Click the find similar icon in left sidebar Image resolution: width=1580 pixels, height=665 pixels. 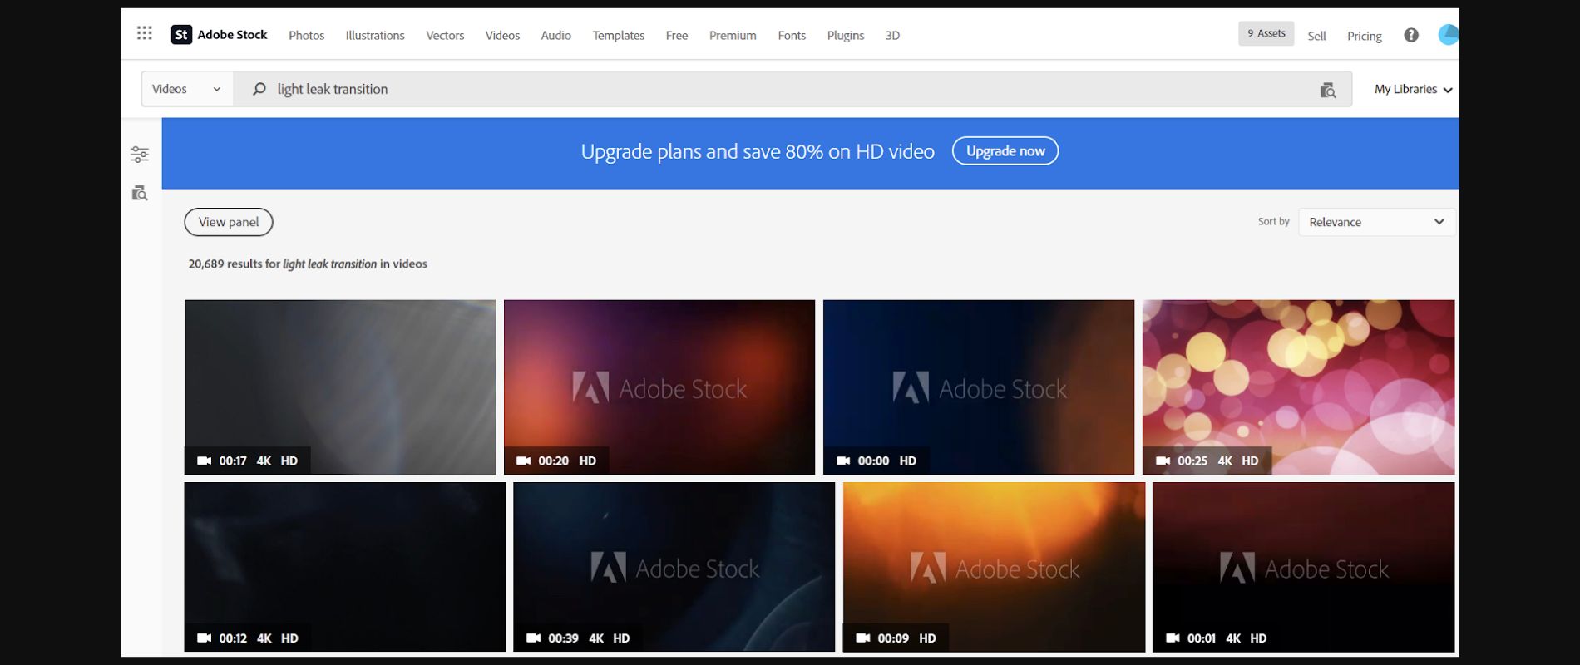tap(140, 194)
